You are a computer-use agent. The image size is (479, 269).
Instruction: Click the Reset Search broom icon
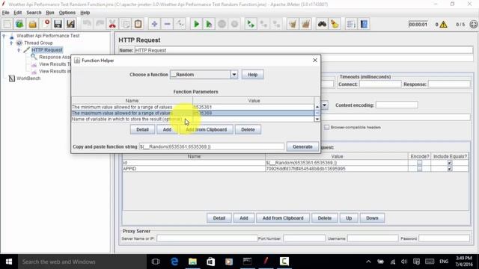335,24
